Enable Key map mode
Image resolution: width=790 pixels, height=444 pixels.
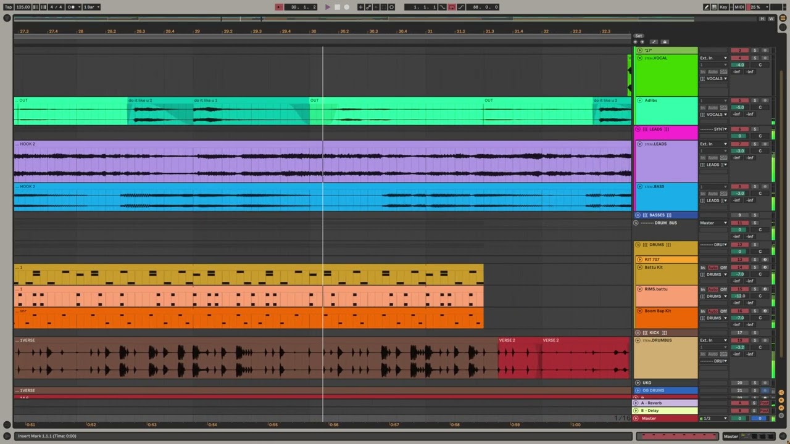click(x=723, y=7)
